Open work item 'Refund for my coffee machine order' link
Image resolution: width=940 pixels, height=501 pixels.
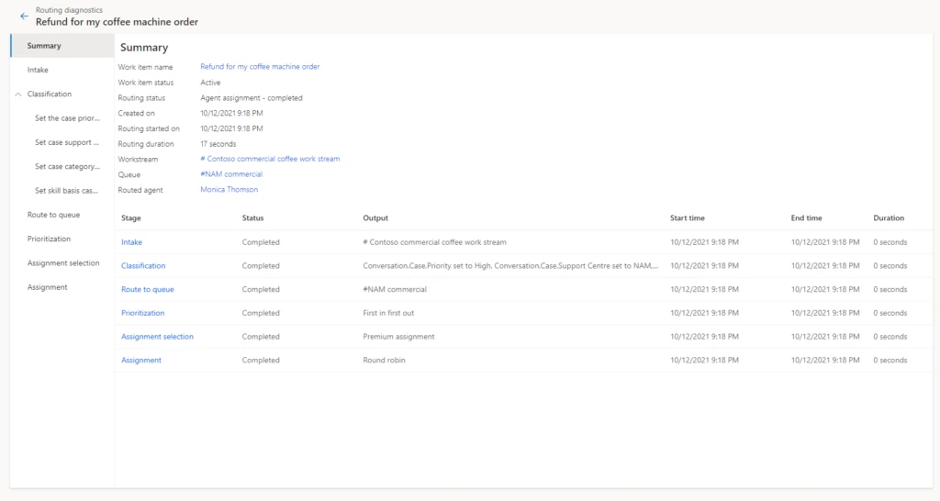point(260,67)
